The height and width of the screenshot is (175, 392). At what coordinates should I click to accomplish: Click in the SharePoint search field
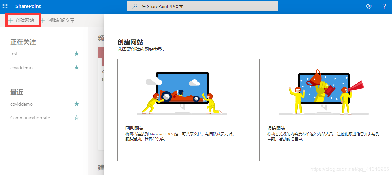point(202,6)
